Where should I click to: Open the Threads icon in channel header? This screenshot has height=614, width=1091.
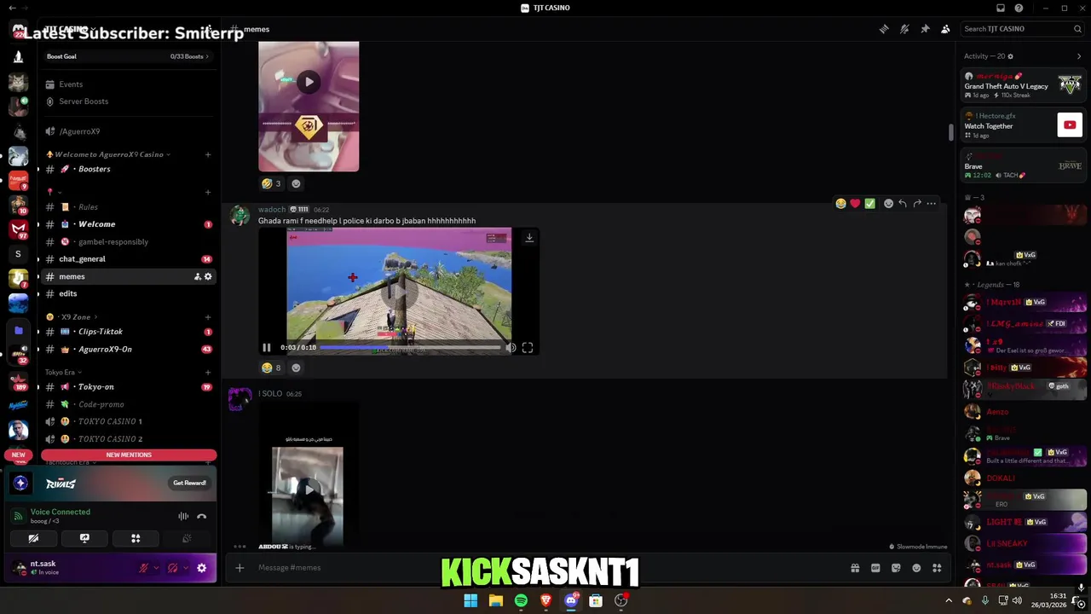point(884,29)
